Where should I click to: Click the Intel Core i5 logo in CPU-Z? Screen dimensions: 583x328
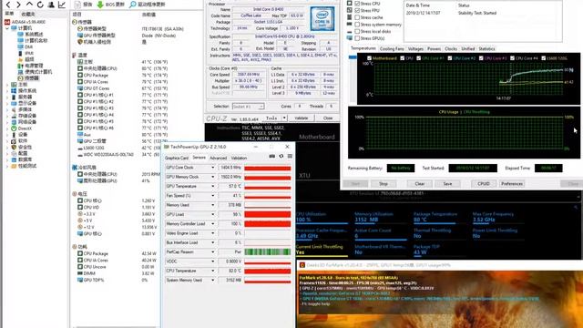tap(322, 19)
